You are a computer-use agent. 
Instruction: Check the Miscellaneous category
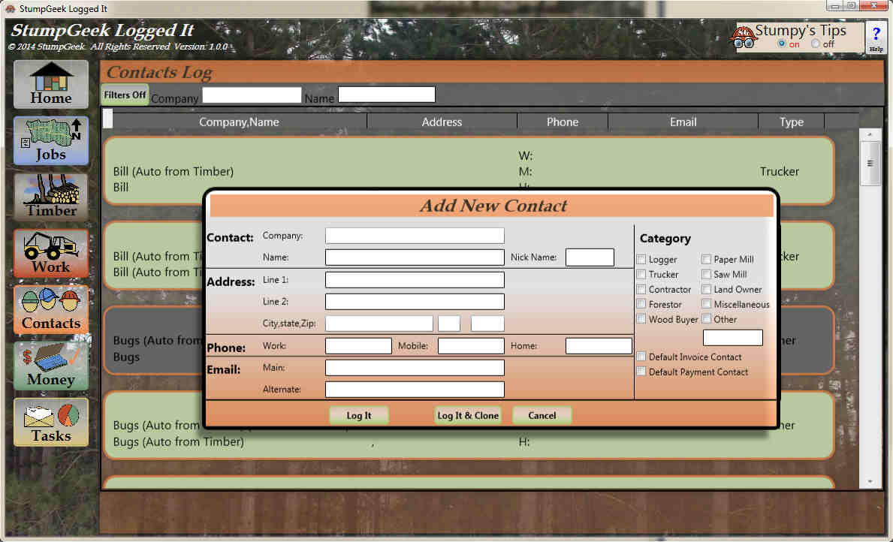pyautogui.click(x=706, y=304)
